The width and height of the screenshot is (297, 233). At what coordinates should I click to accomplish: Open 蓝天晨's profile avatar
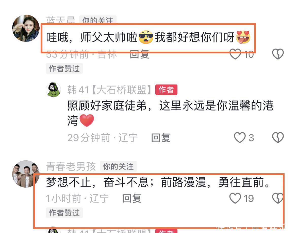coord(26,28)
